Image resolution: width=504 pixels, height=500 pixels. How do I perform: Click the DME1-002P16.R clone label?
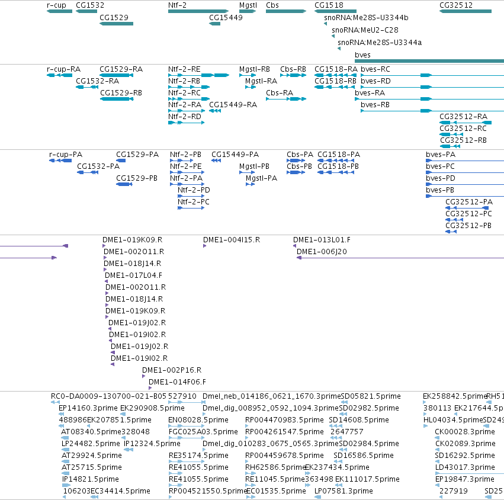(172, 370)
